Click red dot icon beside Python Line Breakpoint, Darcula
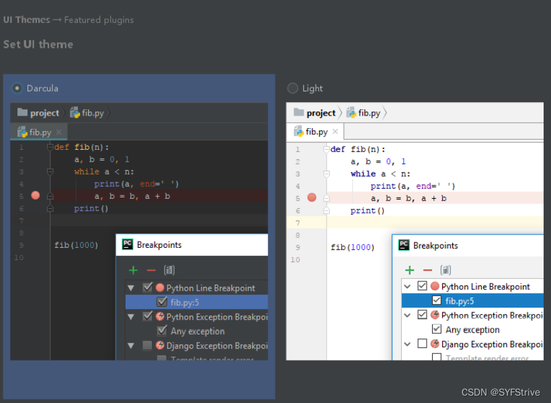The height and width of the screenshot is (403, 551). (x=160, y=287)
